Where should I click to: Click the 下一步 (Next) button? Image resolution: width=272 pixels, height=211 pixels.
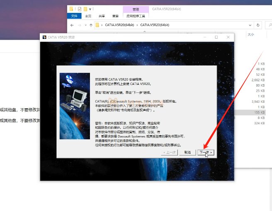[x=206, y=152]
